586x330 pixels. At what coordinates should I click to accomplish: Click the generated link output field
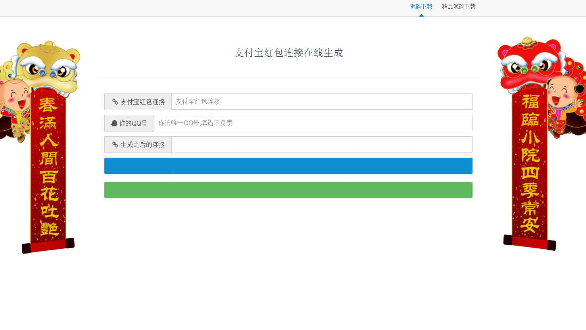pos(322,144)
